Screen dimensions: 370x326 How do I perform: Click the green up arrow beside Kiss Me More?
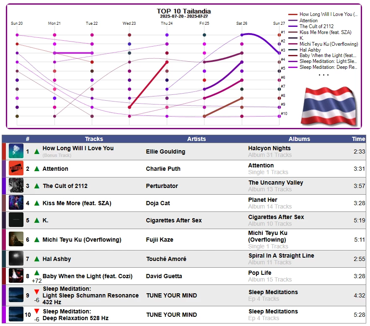(x=36, y=203)
